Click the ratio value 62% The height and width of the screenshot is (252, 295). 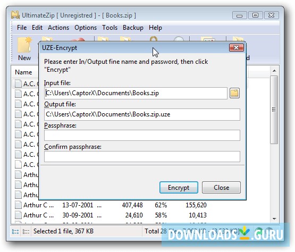pos(161,205)
